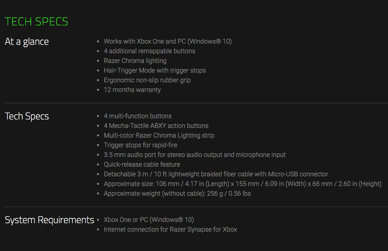Viewport: 388px width, 251px height.
Task: Select '4 Mecha-Tactile ABXY action buttons'
Action: pos(156,125)
